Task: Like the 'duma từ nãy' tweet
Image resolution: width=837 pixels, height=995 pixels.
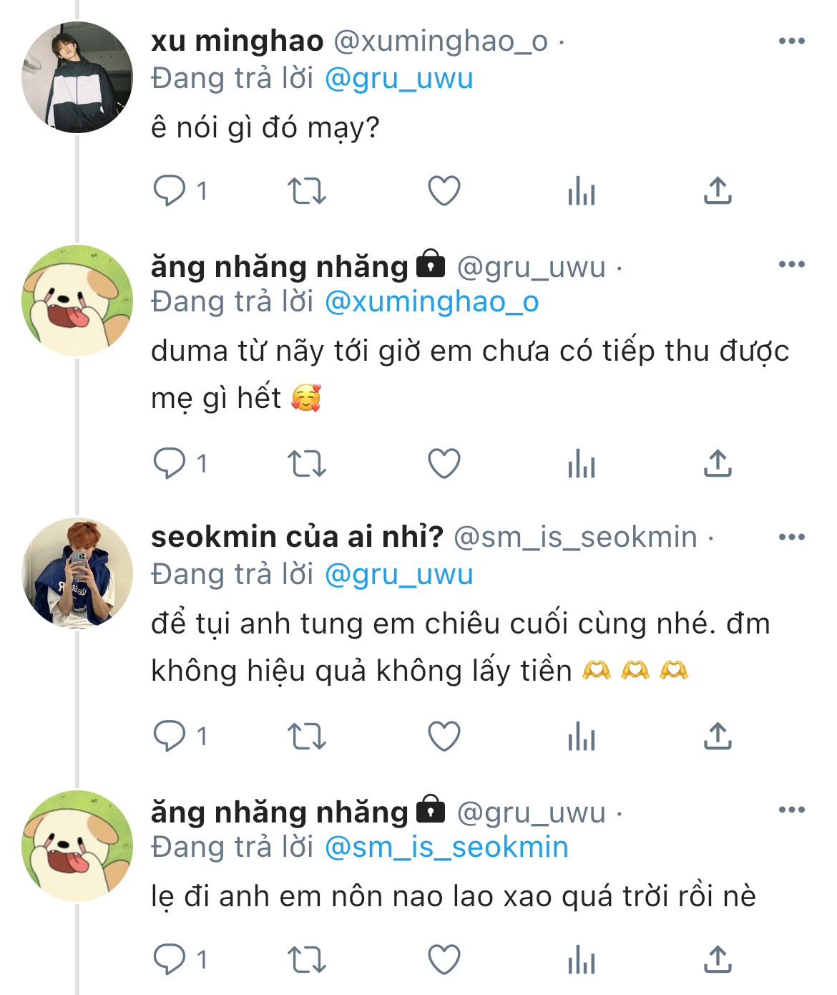Action: coord(444,464)
